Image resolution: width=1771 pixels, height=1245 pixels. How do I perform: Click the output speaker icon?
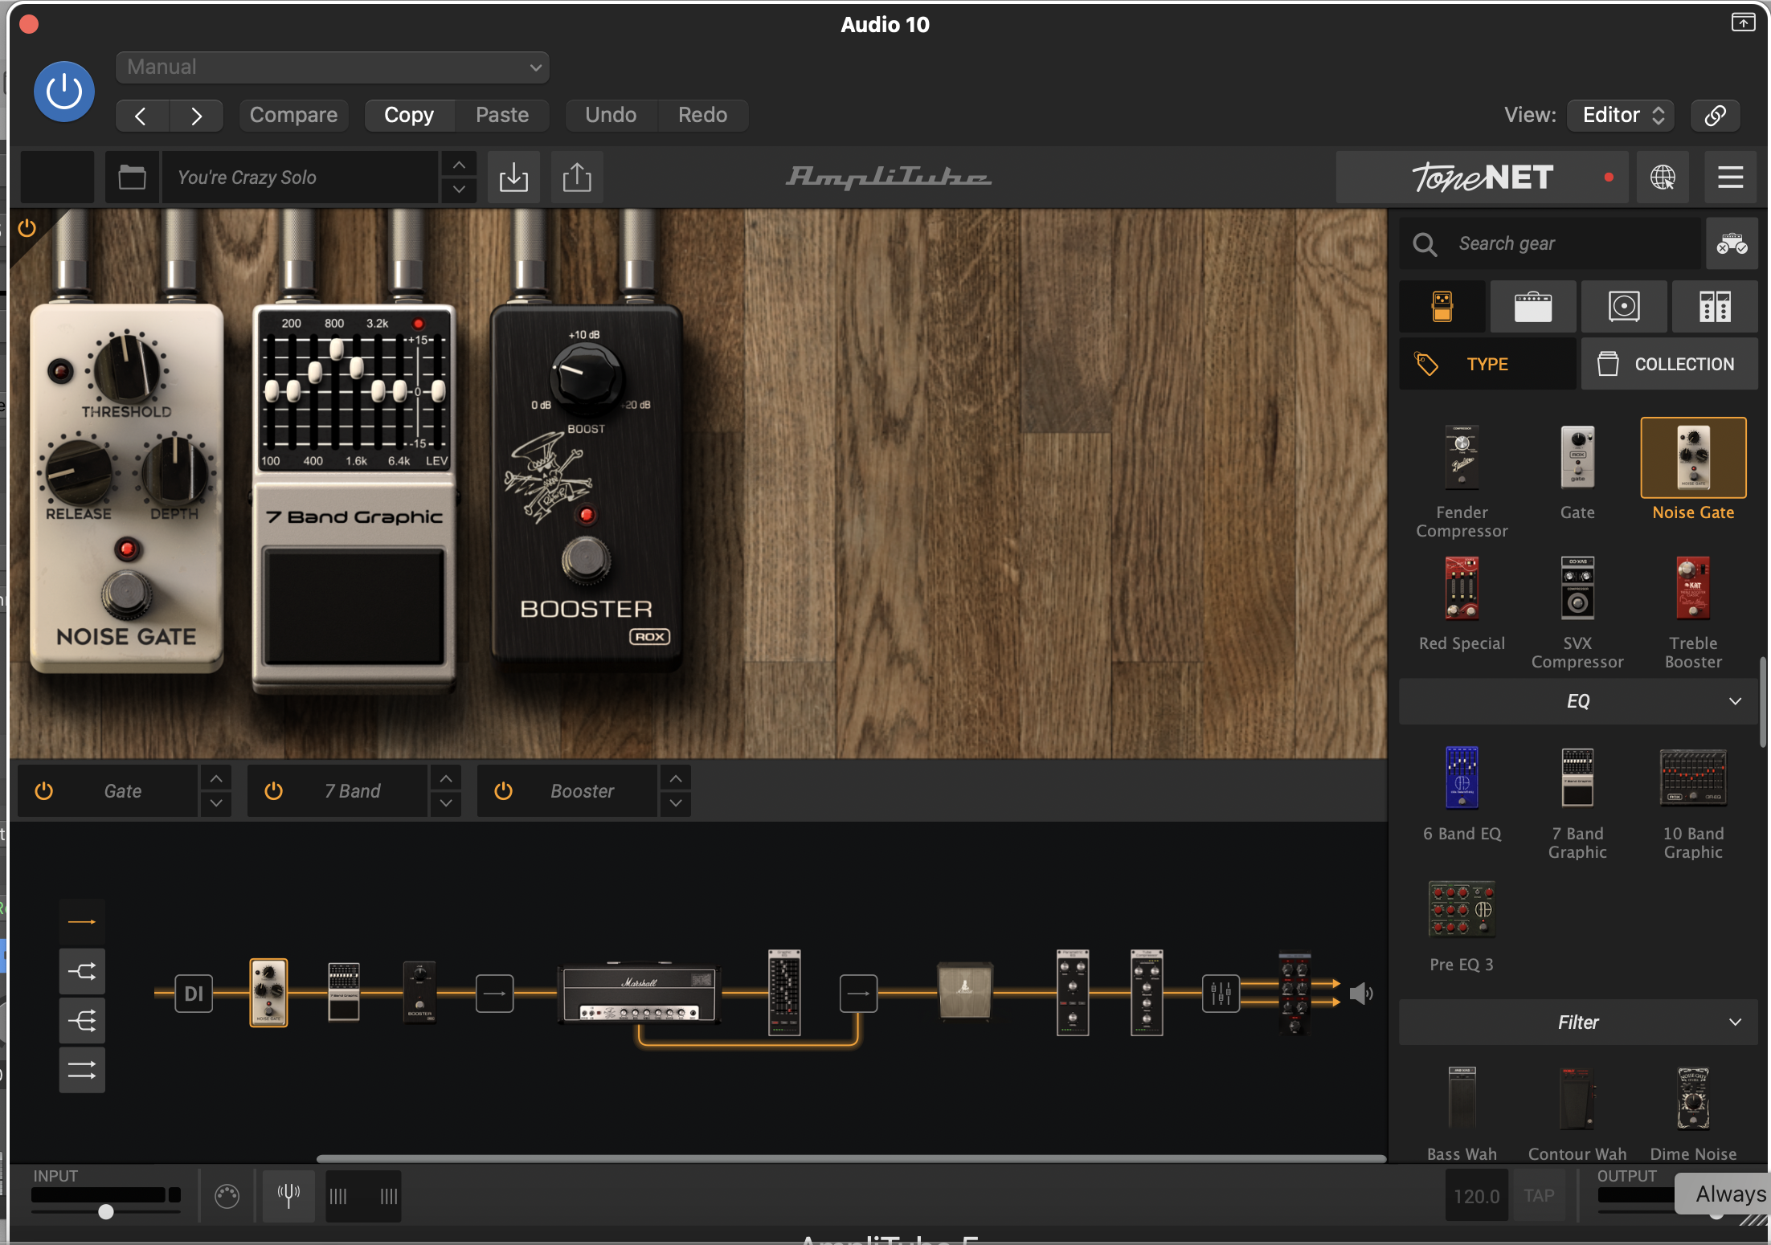[x=1361, y=994]
